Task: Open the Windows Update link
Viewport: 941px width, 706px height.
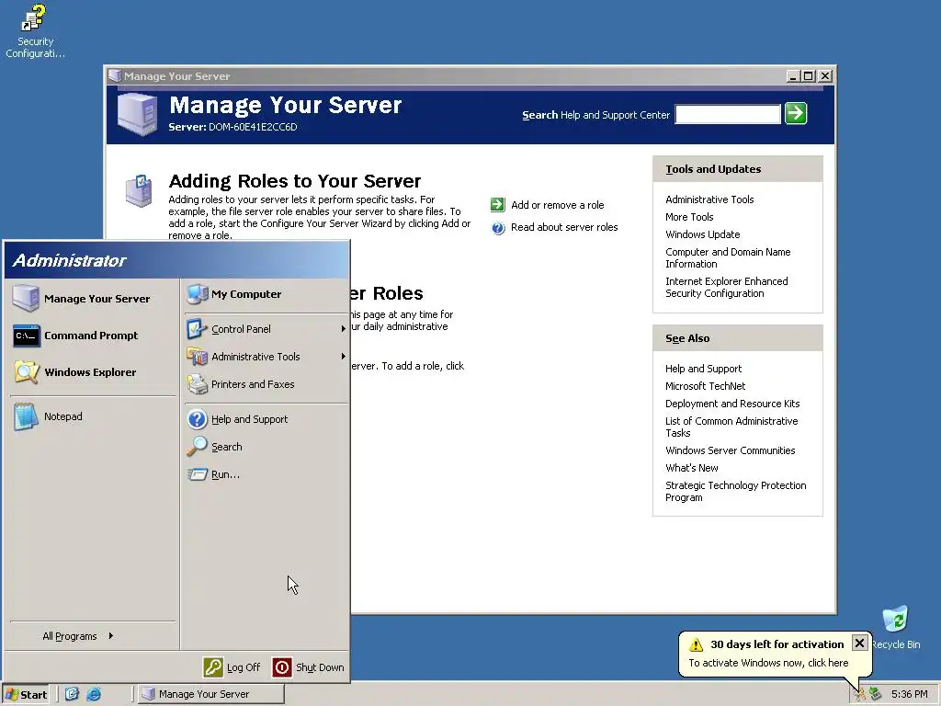Action: 702,234
